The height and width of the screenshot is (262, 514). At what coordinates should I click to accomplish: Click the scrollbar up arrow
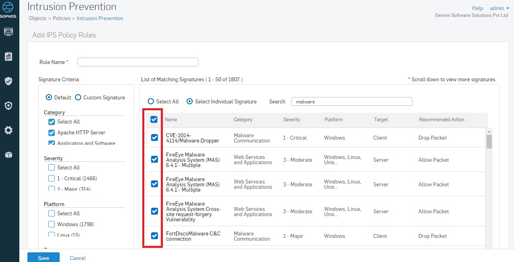click(489, 132)
